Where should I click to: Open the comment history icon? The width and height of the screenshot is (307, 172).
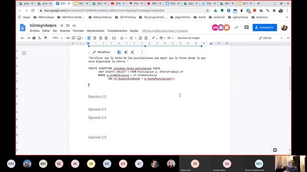coord(247,28)
